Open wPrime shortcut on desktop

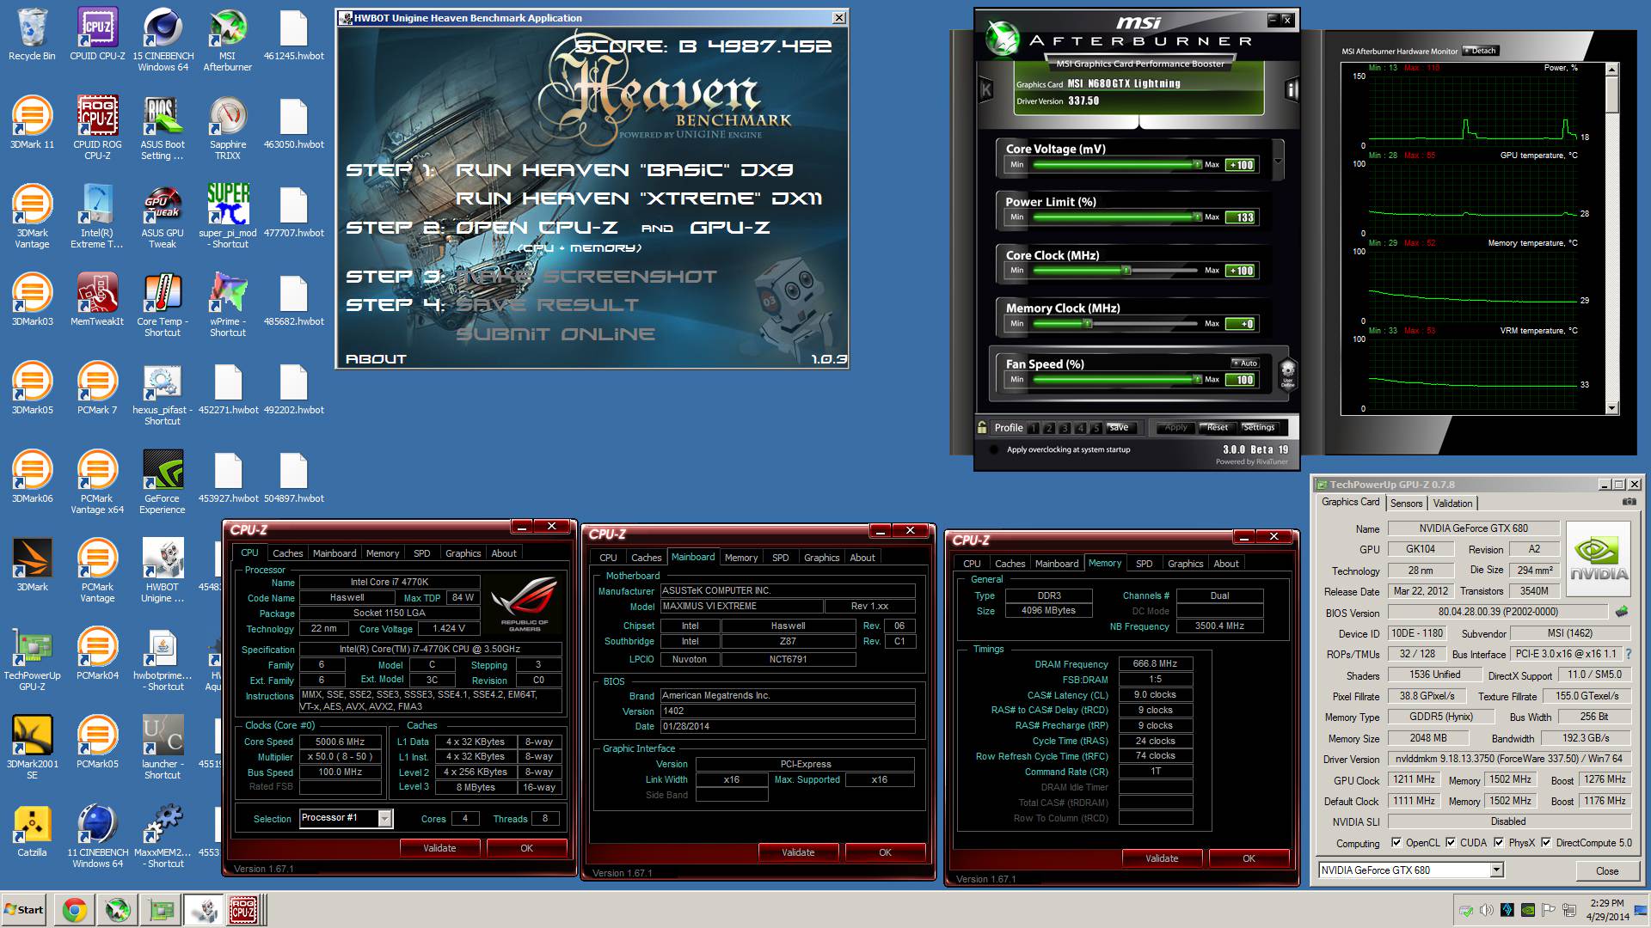tap(228, 304)
